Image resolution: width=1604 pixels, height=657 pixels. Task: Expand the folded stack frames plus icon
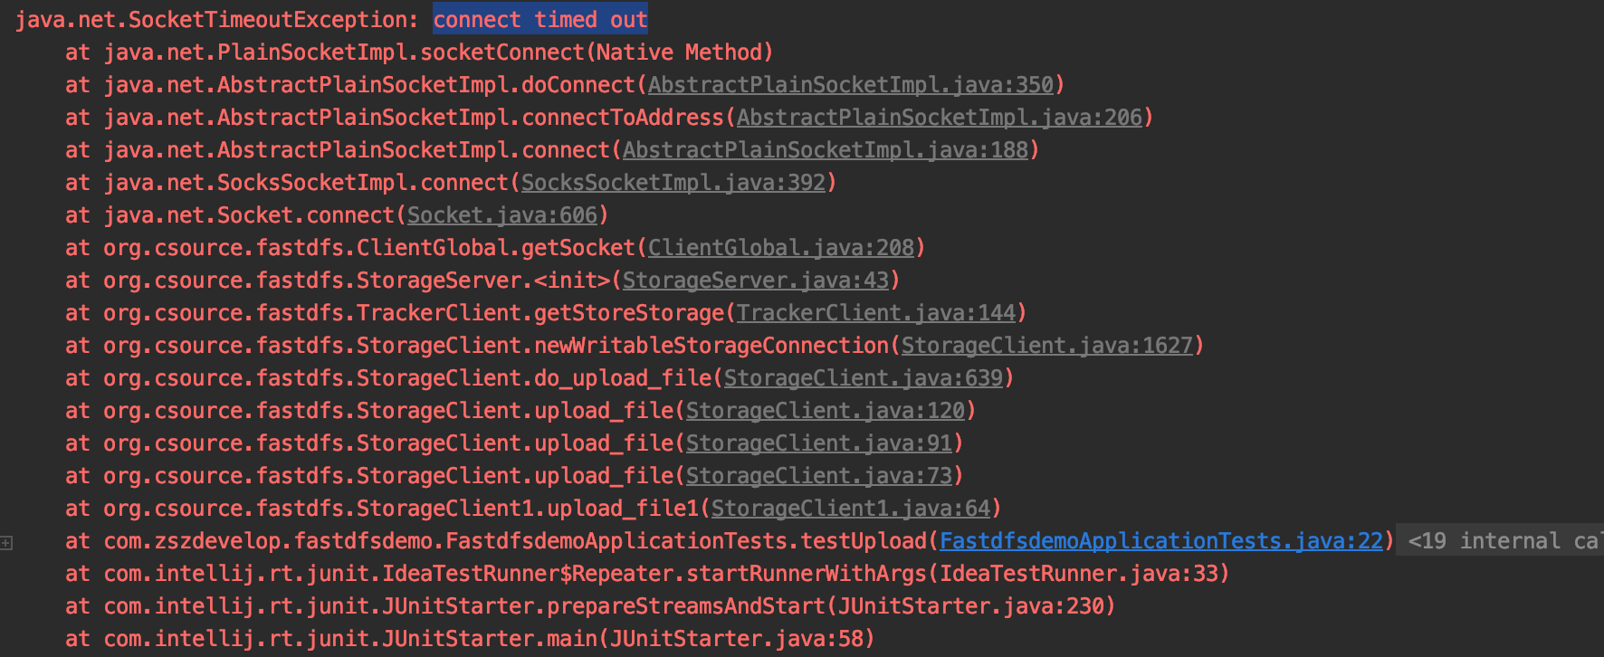(6, 543)
